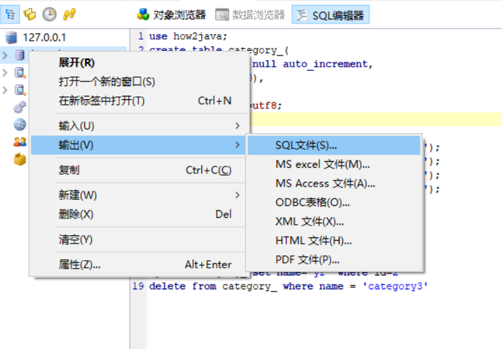Expand the selected database tree node
Screen dimensions: 502x349
(x=5, y=56)
